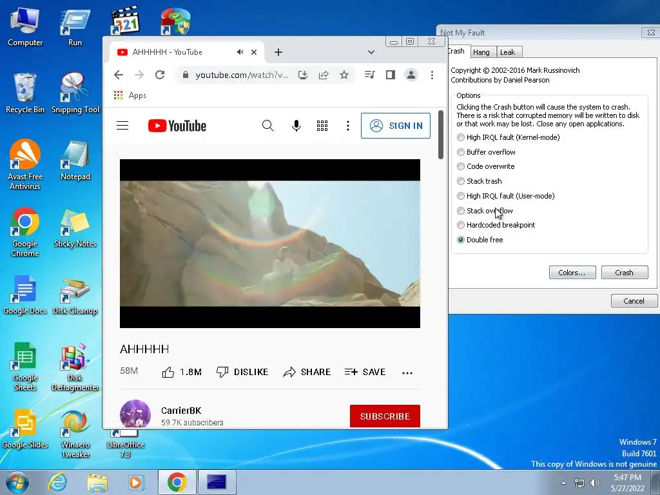
Task: Select Code overwrite radio option
Action: coord(486,166)
